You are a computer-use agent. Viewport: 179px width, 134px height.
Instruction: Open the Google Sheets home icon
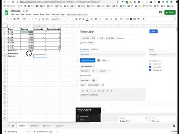coord(6,13)
